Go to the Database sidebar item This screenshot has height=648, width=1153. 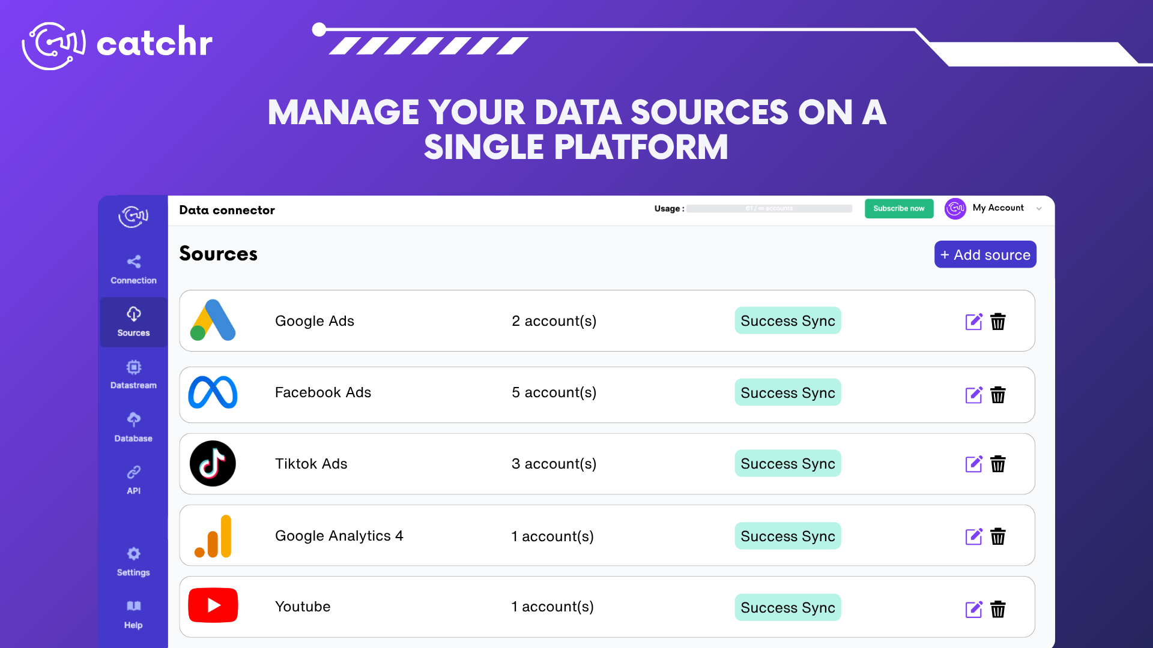133,427
